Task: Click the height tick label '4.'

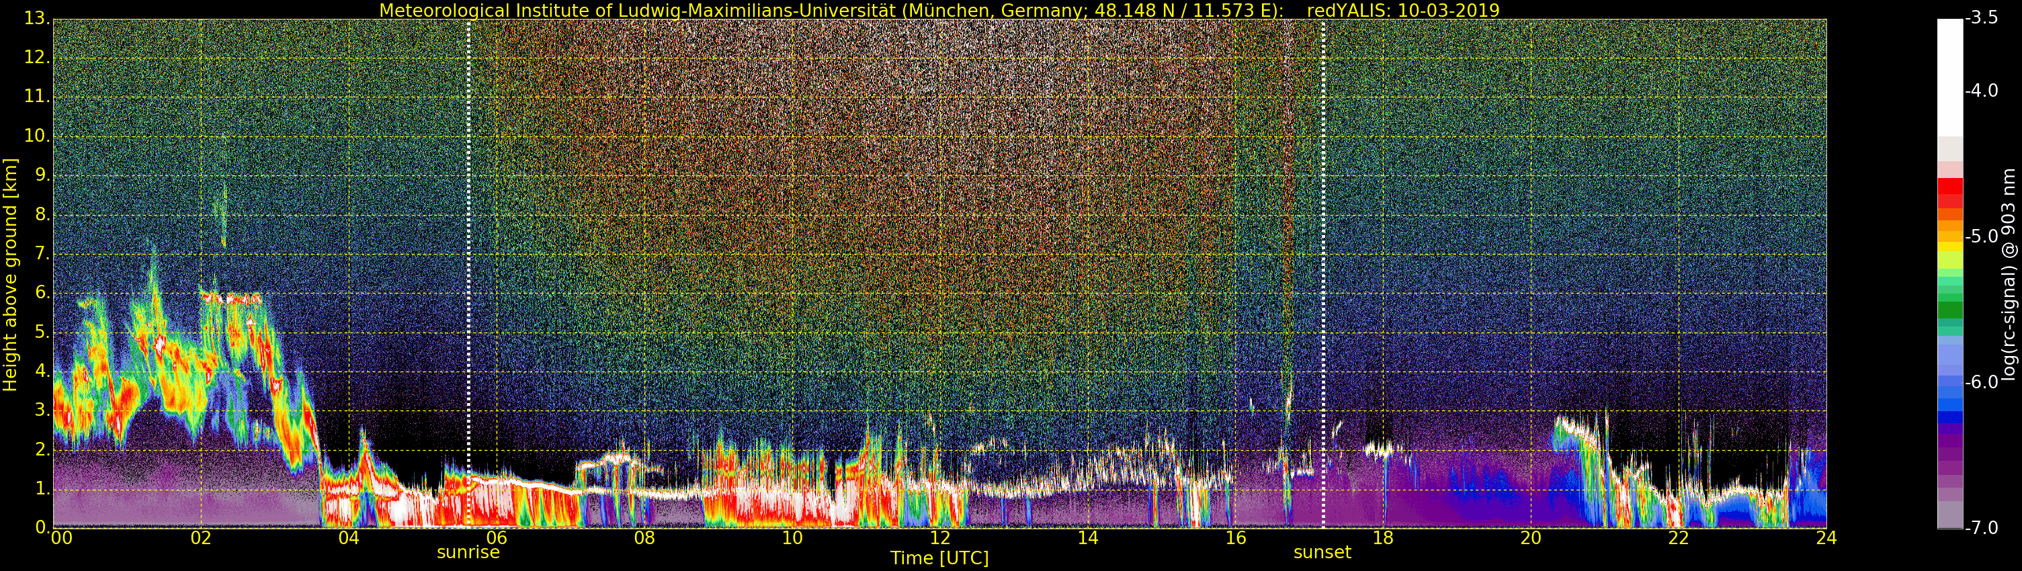Action: [42, 371]
